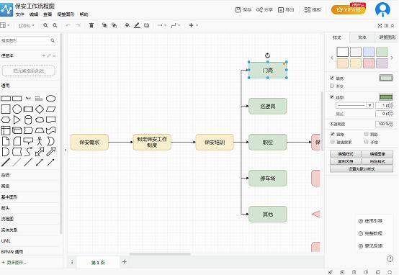Viewport: 399px width, 275px height.
Task: Open the 编辑 edit menu
Action: 34,14
